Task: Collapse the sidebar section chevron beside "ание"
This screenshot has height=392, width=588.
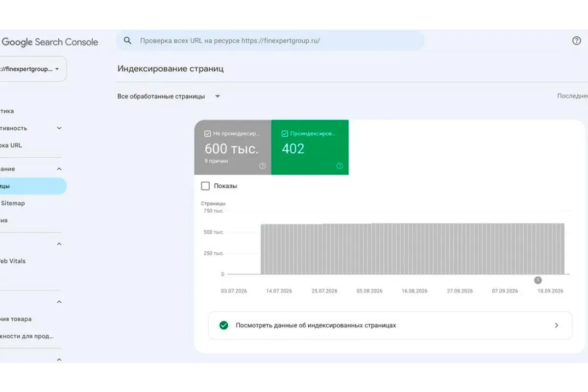Action: click(59, 169)
